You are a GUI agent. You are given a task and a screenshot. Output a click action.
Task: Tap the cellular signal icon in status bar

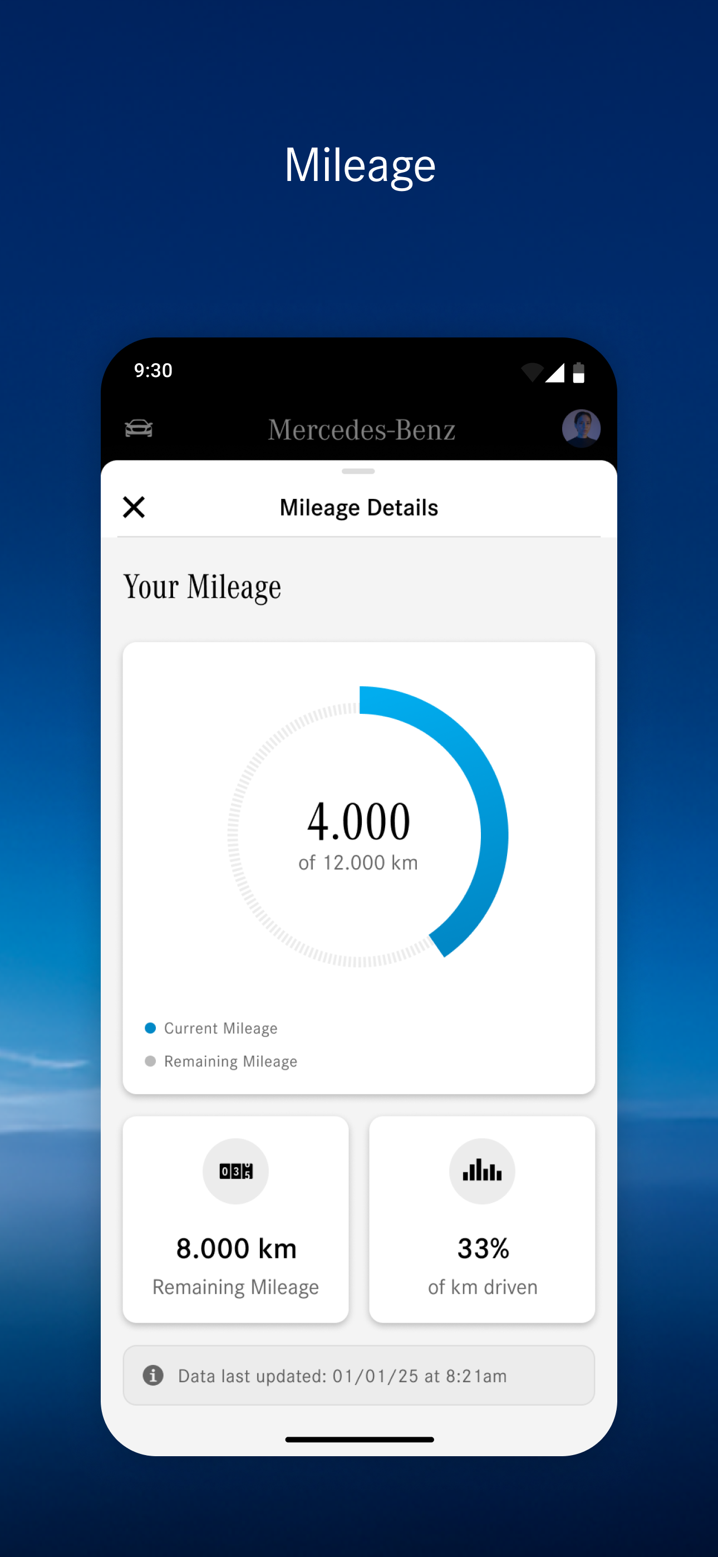[555, 373]
